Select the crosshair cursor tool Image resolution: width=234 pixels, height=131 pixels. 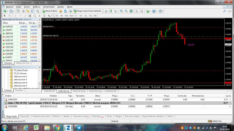tap(10, 16)
